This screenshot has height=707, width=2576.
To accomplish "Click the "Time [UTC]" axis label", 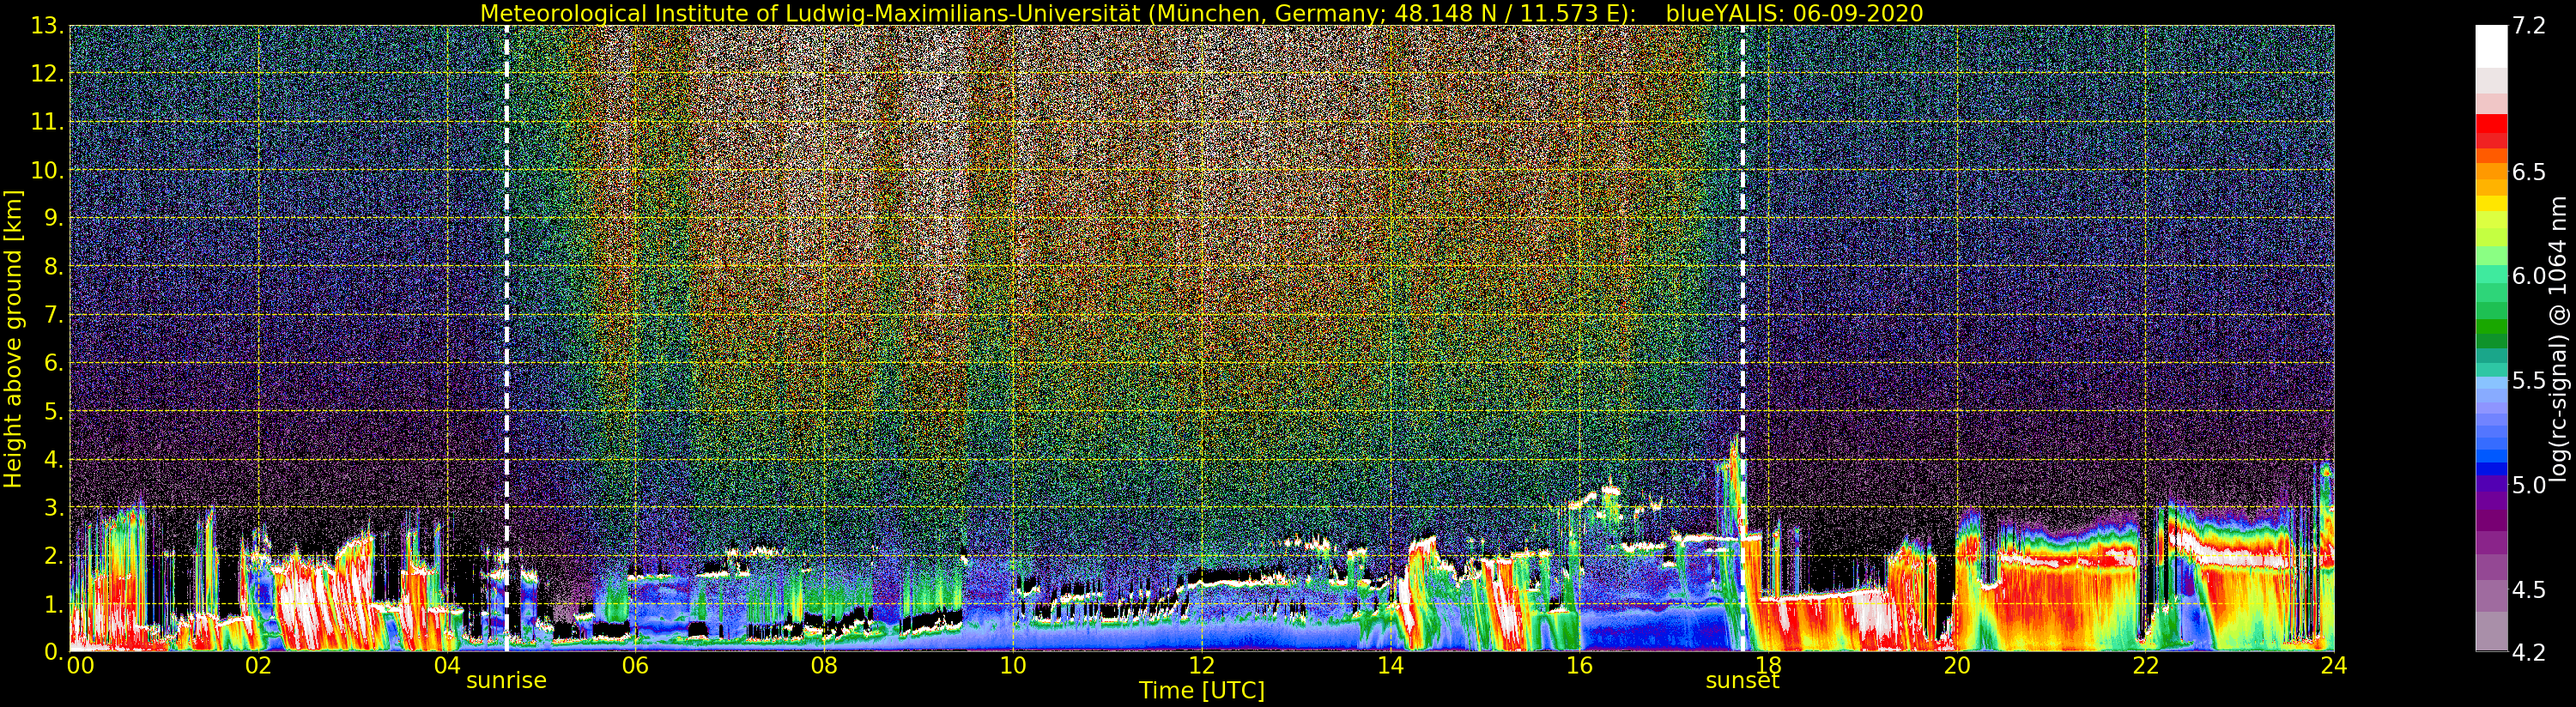I will 1202,690.
